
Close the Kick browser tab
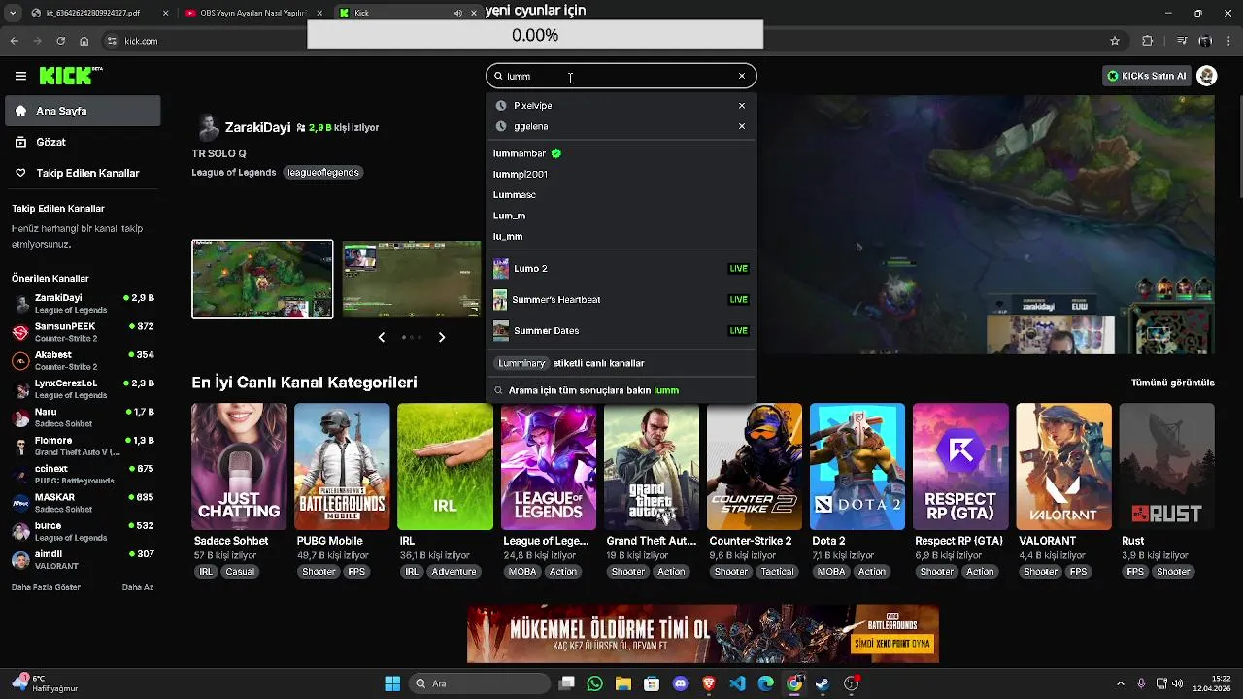474,13
